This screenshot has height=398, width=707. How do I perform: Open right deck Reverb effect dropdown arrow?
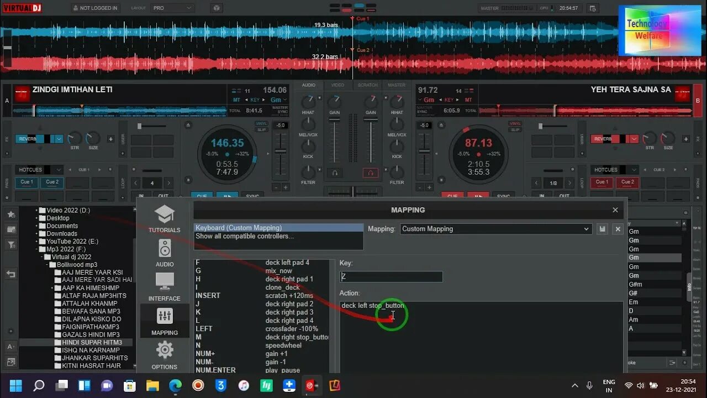point(634,139)
